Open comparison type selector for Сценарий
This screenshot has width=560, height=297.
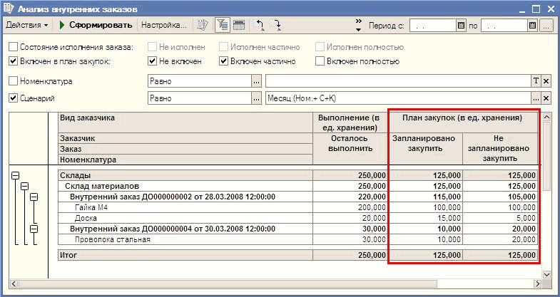[x=256, y=98]
